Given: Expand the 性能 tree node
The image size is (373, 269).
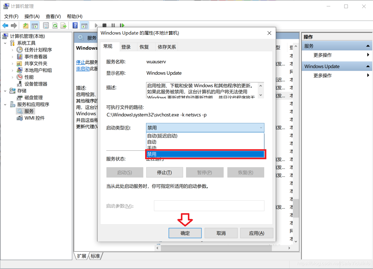Looking at the screenshot, I should point(12,77).
